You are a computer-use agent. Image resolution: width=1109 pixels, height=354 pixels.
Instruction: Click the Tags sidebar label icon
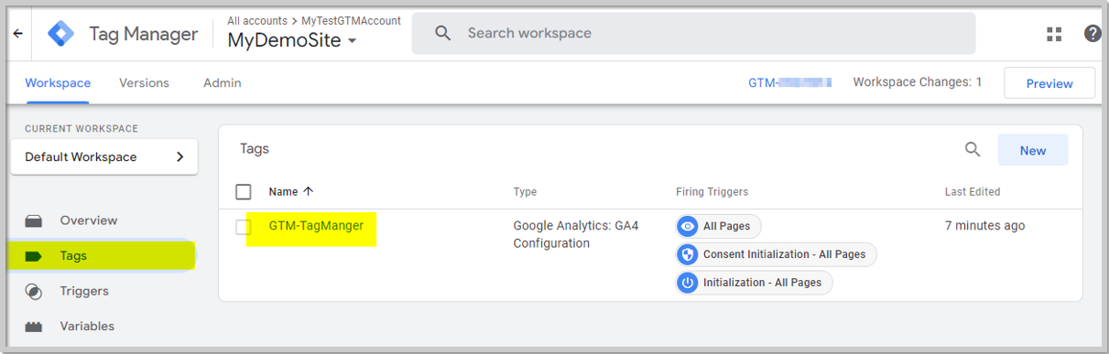(34, 256)
